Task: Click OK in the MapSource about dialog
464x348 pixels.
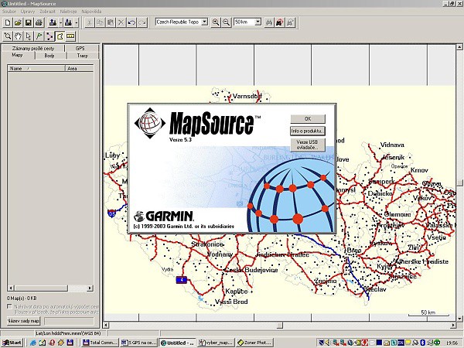Action: 308,118
